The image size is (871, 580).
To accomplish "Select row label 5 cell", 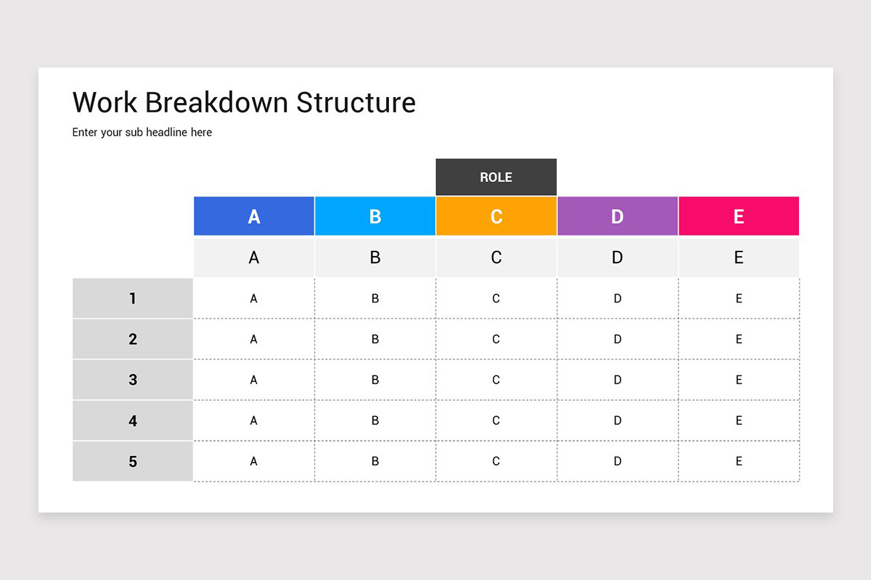I will pyautogui.click(x=133, y=461).
